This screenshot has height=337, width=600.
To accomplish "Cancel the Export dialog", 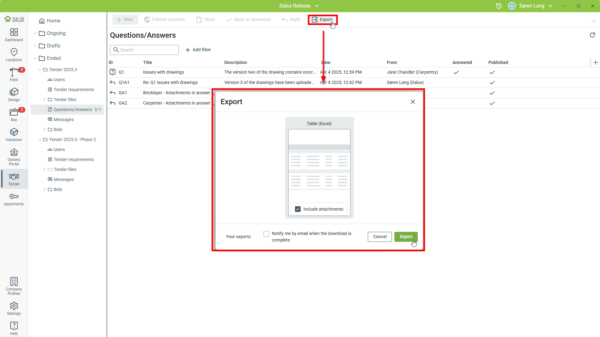I will [x=379, y=237].
